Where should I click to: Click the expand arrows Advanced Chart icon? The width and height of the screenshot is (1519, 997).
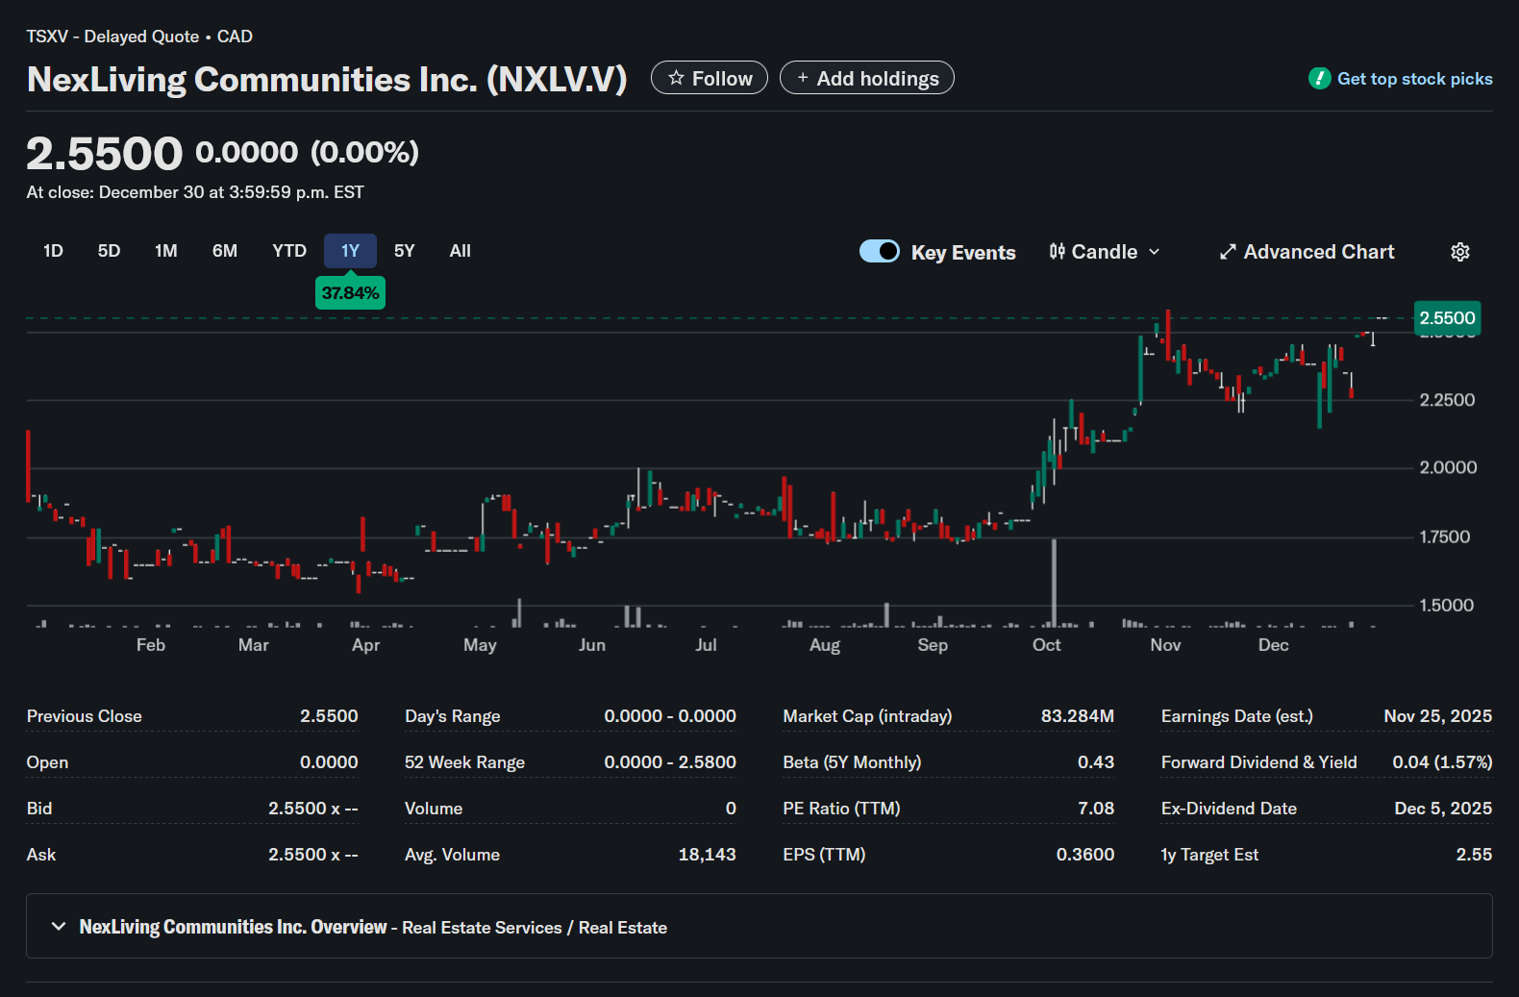click(1228, 252)
